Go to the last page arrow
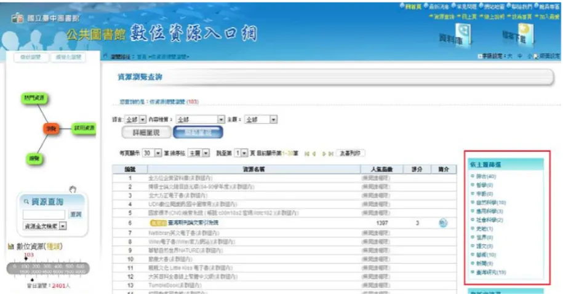 330,154
